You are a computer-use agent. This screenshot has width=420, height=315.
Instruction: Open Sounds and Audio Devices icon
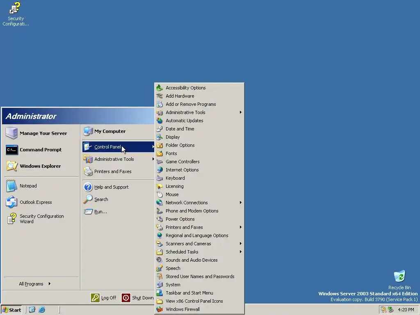tap(160, 260)
